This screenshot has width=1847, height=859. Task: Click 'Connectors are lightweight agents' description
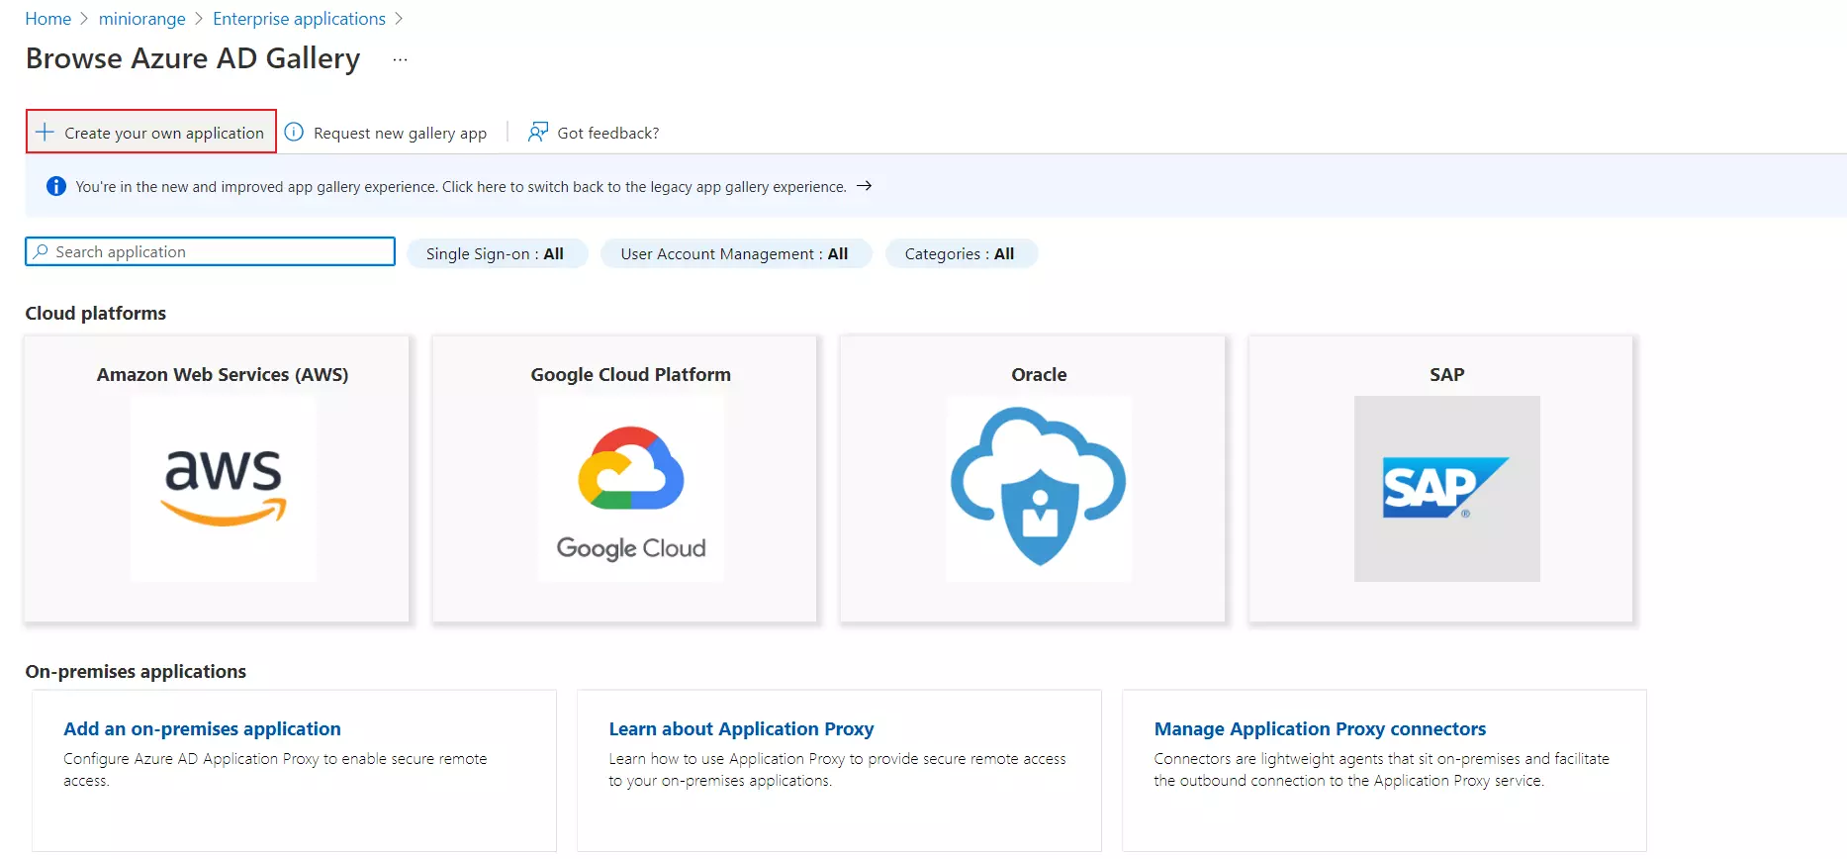tap(1381, 769)
